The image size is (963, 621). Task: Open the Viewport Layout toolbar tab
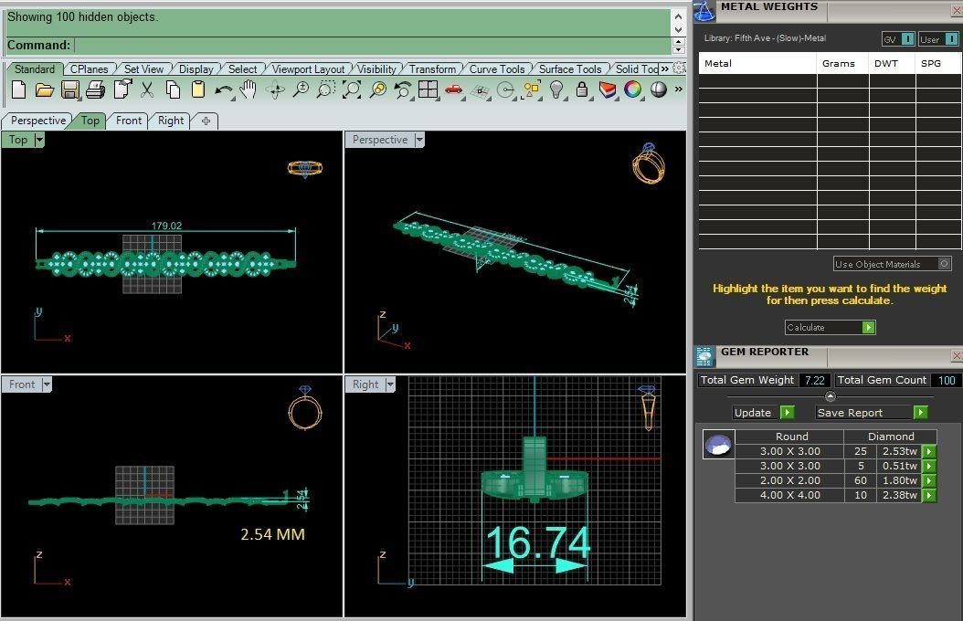tap(308, 69)
